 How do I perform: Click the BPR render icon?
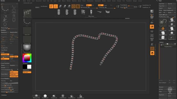152,11
